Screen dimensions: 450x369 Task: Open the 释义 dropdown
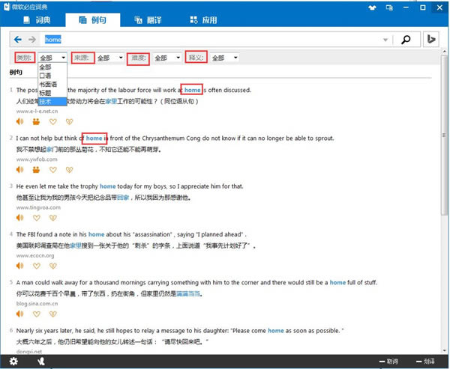point(223,58)
